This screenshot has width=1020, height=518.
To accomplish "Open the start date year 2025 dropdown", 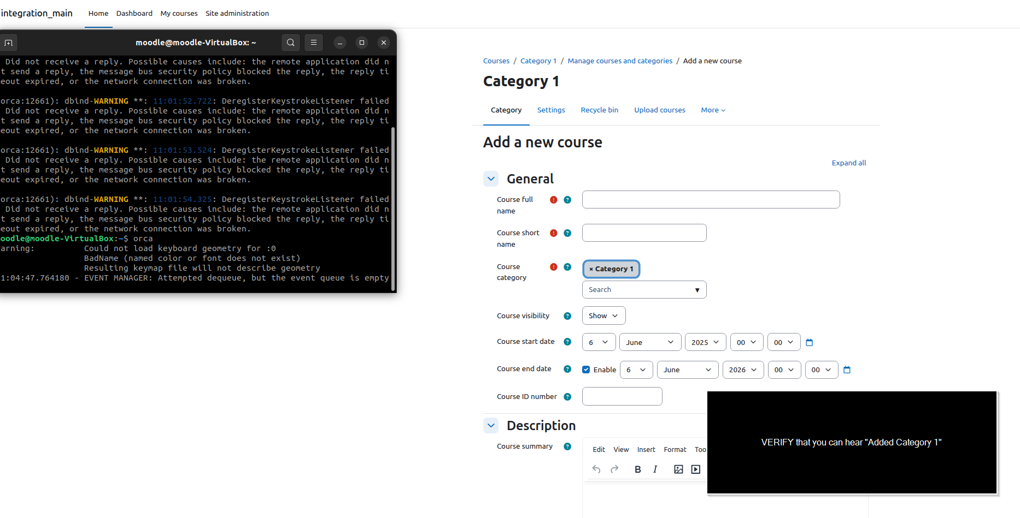I will click(706, 342).
